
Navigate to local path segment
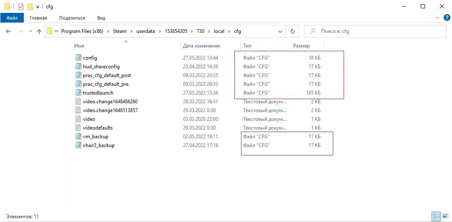[x=219, y=31]
